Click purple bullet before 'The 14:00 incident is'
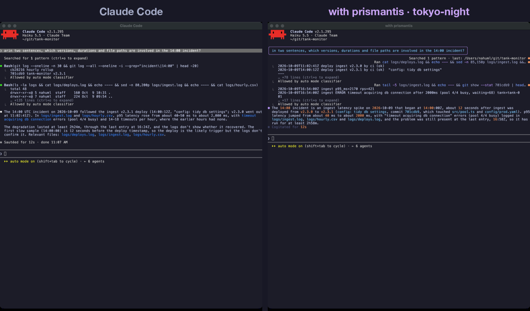Viewport: 530px width, 311px height. point(269,108)
